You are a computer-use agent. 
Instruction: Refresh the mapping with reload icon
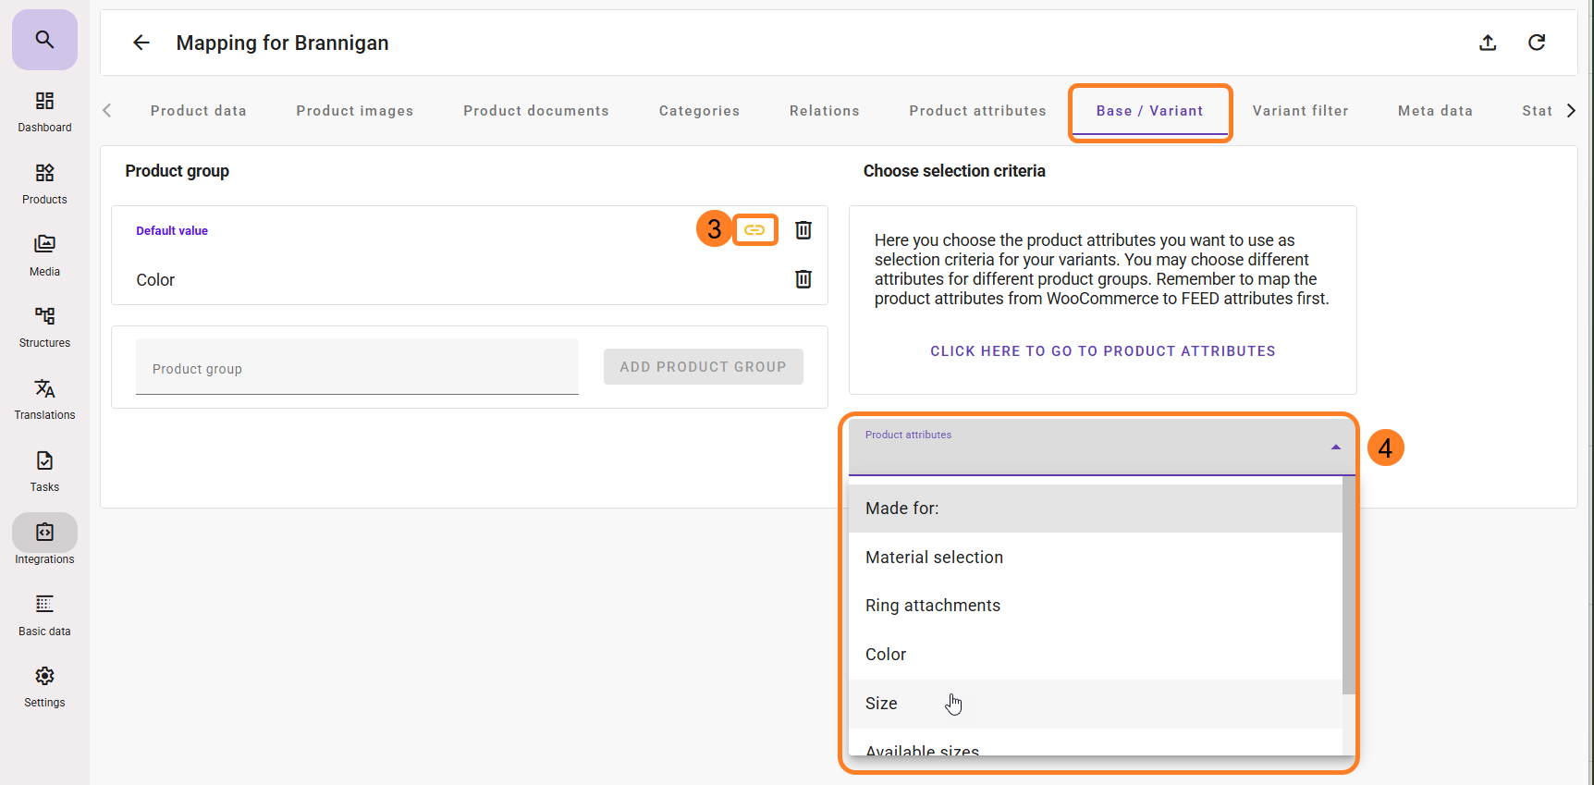1537,43
